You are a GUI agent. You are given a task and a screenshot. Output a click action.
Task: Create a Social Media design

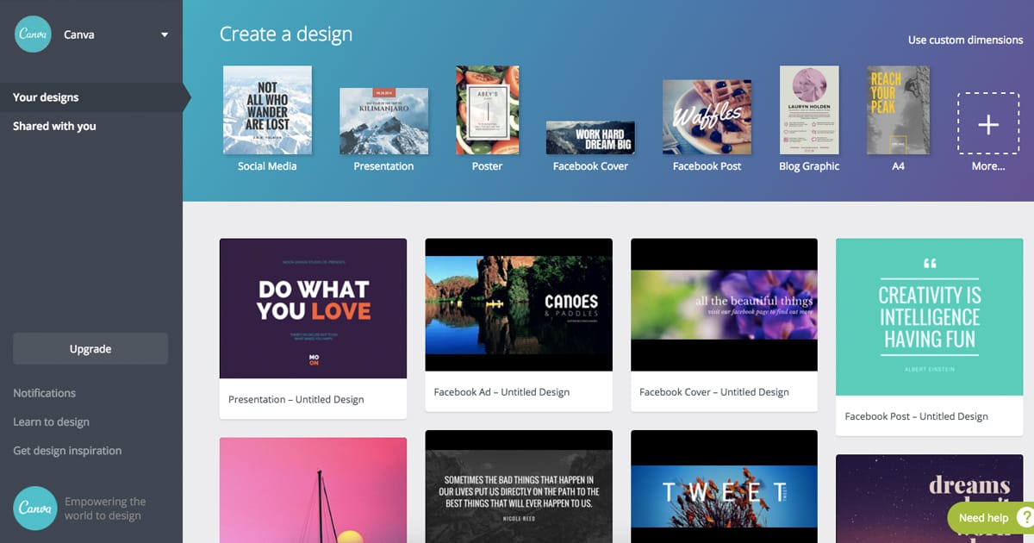click(267, 110)
